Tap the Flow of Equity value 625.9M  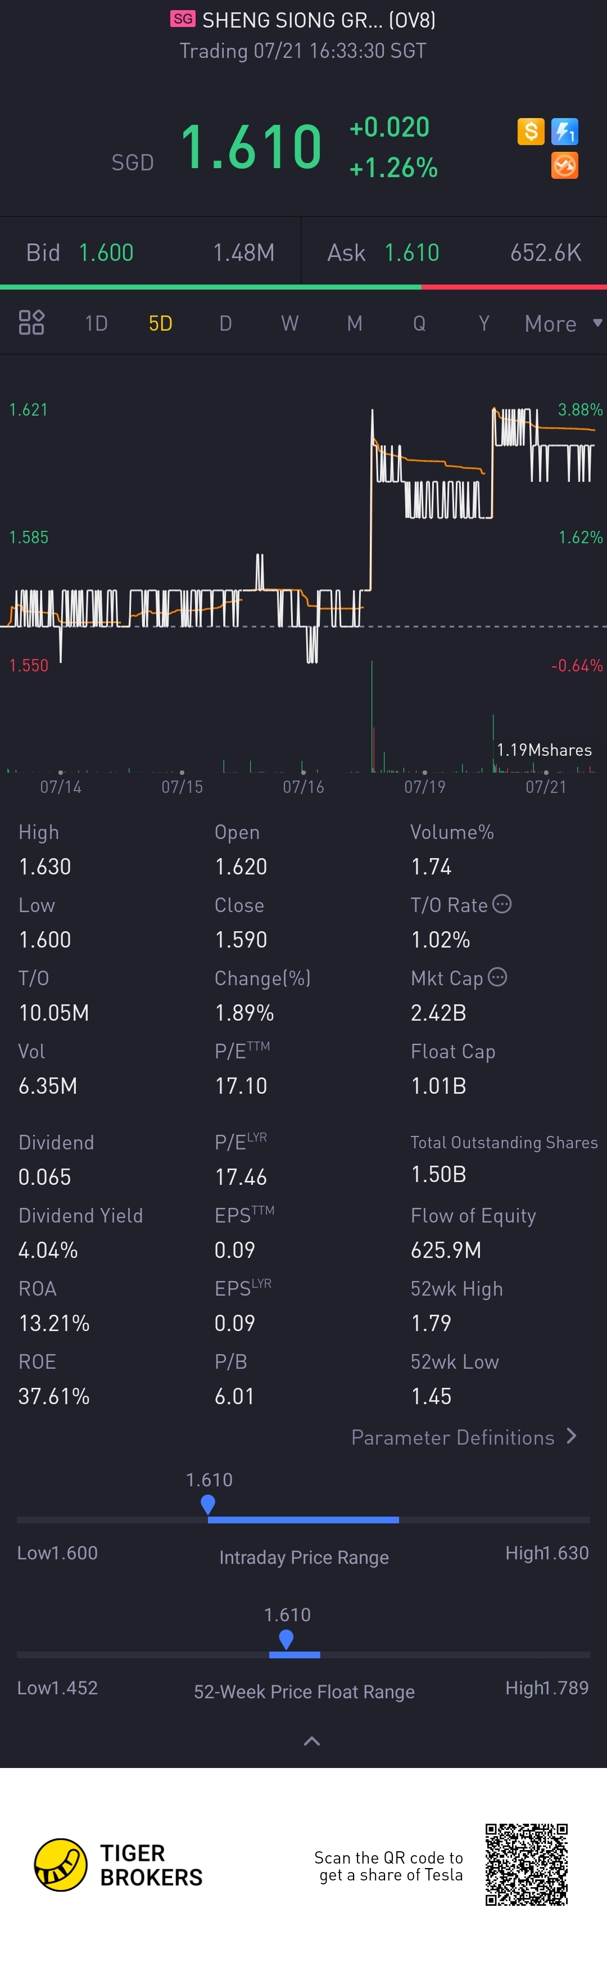[x=446, y=1250]
